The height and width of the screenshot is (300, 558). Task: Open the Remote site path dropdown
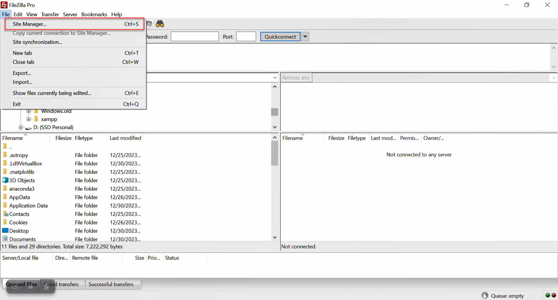554,78
